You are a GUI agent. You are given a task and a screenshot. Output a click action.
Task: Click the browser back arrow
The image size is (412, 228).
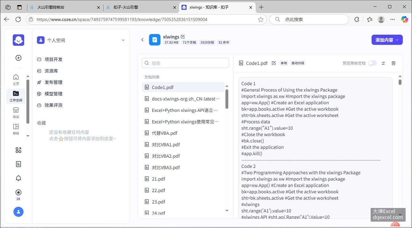pyautogui.click(x=7, y=19)
